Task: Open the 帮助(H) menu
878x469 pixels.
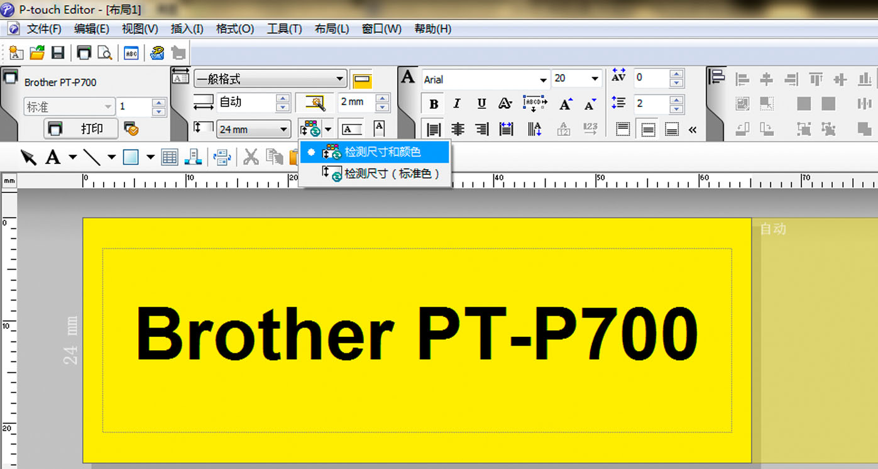Action: coord(433,29)
